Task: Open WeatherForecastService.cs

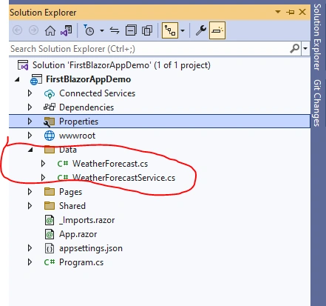Action: [x=123, y=178]
